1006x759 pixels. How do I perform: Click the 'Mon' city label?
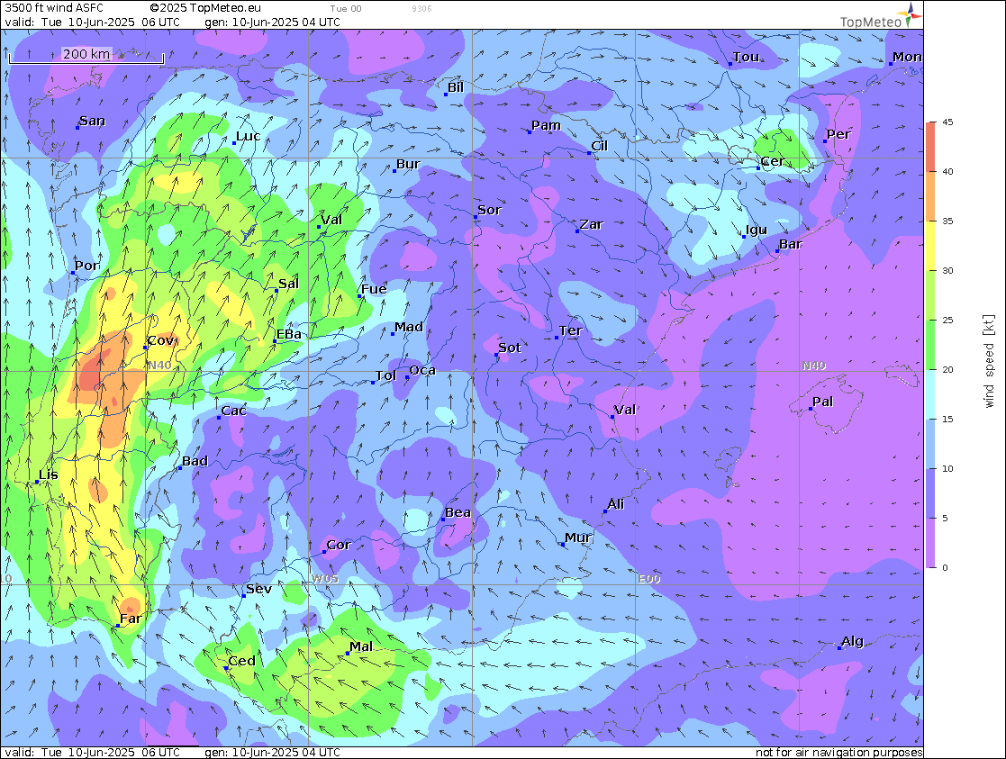pos(907,57)
